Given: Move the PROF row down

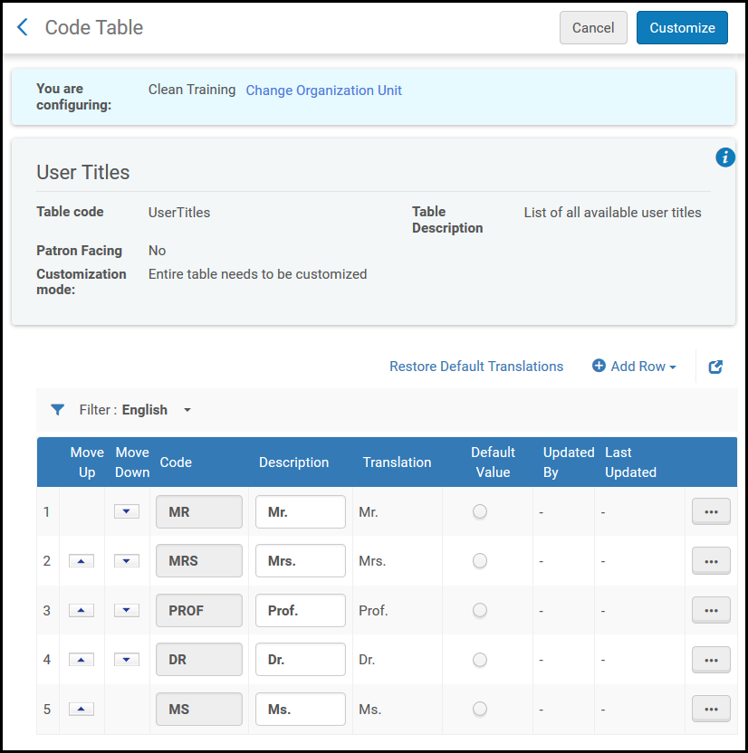Looking at the screenshot, I should click(127, 610).
